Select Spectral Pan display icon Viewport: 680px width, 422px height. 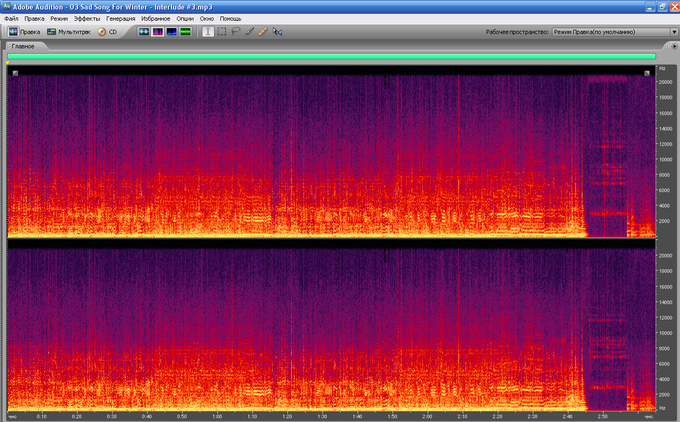tap(172, 32)
